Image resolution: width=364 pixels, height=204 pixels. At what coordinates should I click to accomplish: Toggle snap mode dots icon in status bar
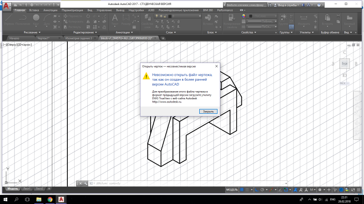point(247,189)
